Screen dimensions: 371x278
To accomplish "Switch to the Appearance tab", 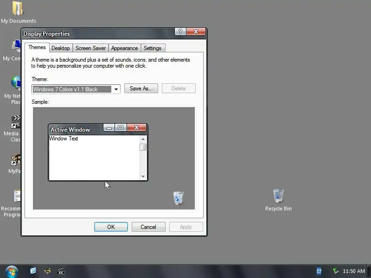I will tap(124, 48).
